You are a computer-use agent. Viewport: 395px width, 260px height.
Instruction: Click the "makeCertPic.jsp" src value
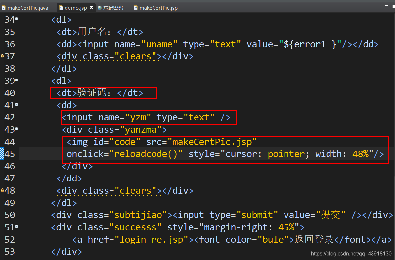point(212,142)
